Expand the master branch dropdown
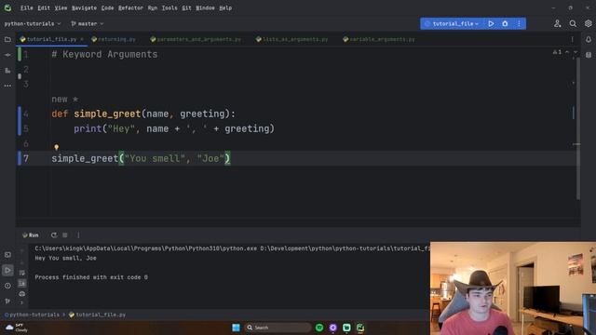The height and width of the screenshot is (335, 596). click(87, 23)
